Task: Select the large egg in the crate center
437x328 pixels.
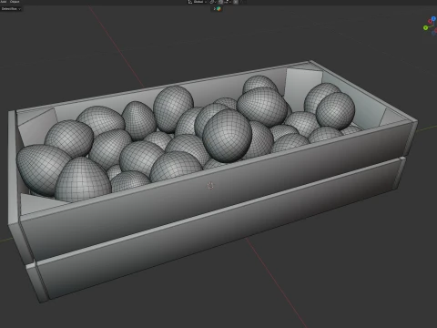Action: [227, 136]
